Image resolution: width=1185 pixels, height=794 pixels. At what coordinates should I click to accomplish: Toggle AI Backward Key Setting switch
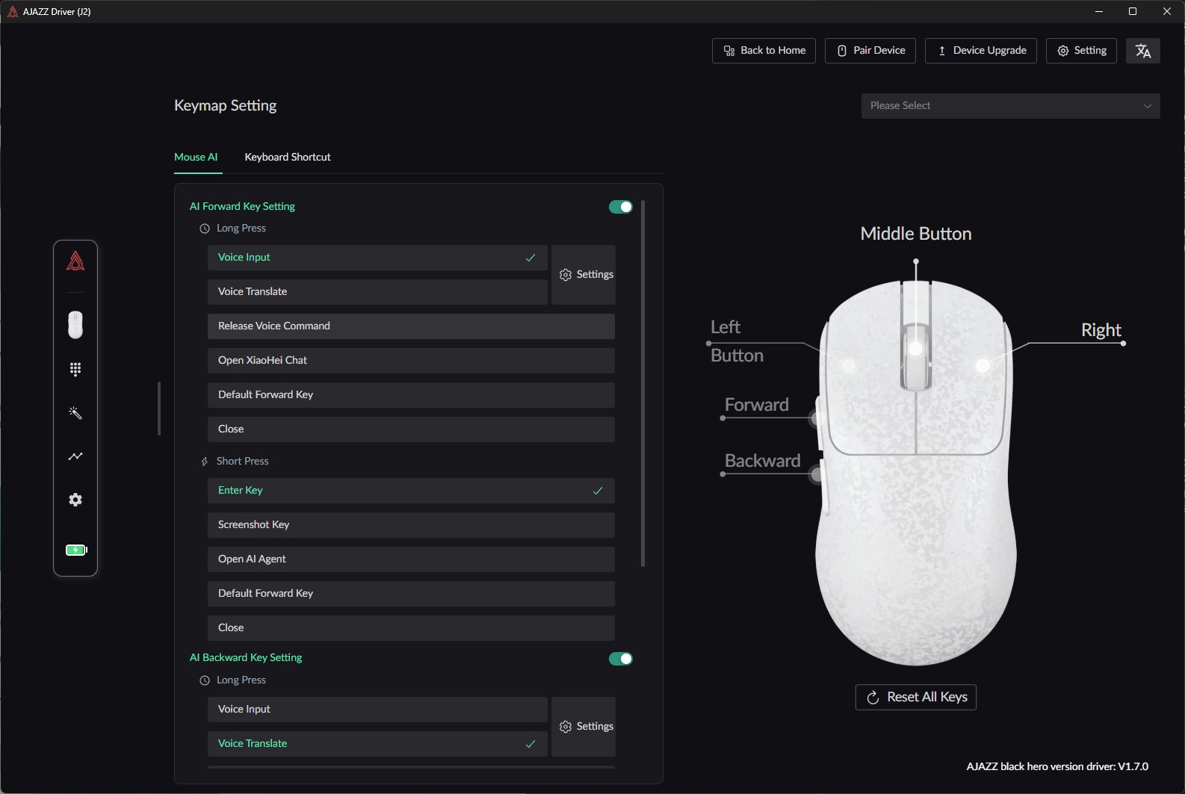click(x=621, y=659)
